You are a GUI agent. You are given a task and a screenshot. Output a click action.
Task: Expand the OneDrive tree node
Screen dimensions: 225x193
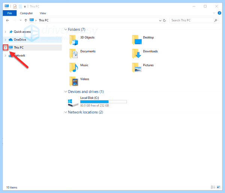point(6,39)
